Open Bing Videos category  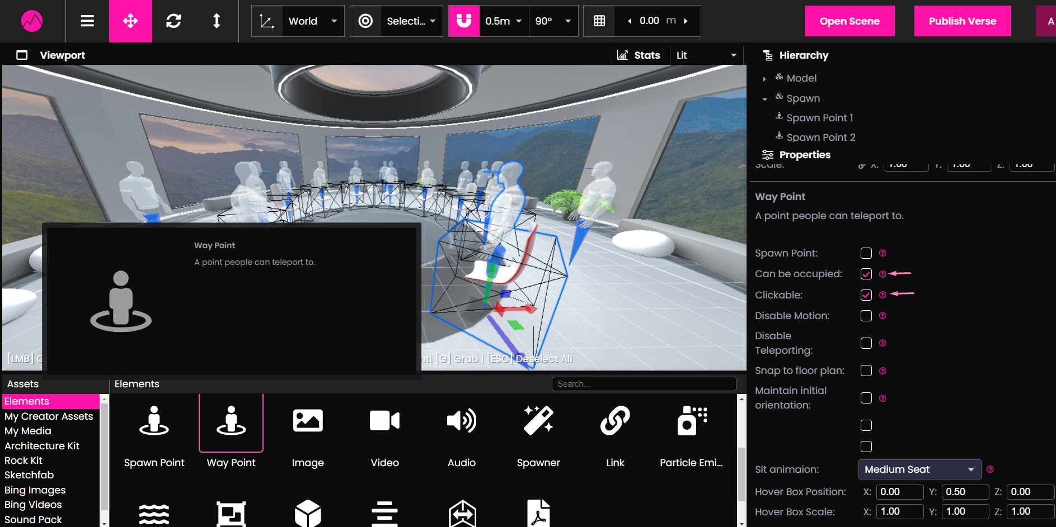[33, 505]
